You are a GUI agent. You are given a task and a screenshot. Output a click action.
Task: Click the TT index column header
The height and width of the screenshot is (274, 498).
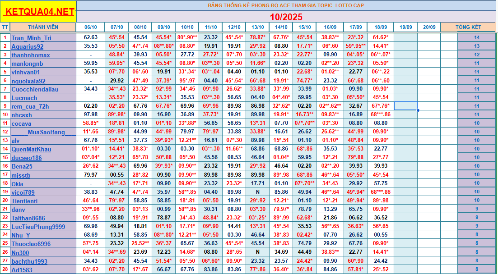[5, 27]
